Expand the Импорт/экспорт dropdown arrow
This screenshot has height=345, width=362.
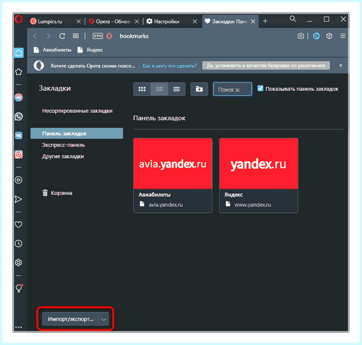pos(104,319)
